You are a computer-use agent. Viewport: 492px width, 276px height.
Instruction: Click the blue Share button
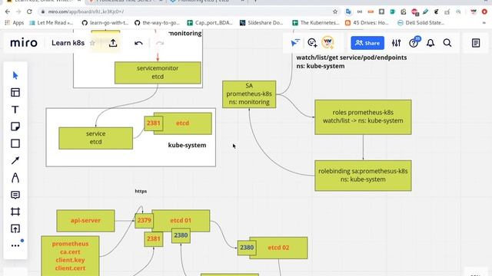(367, 43)
